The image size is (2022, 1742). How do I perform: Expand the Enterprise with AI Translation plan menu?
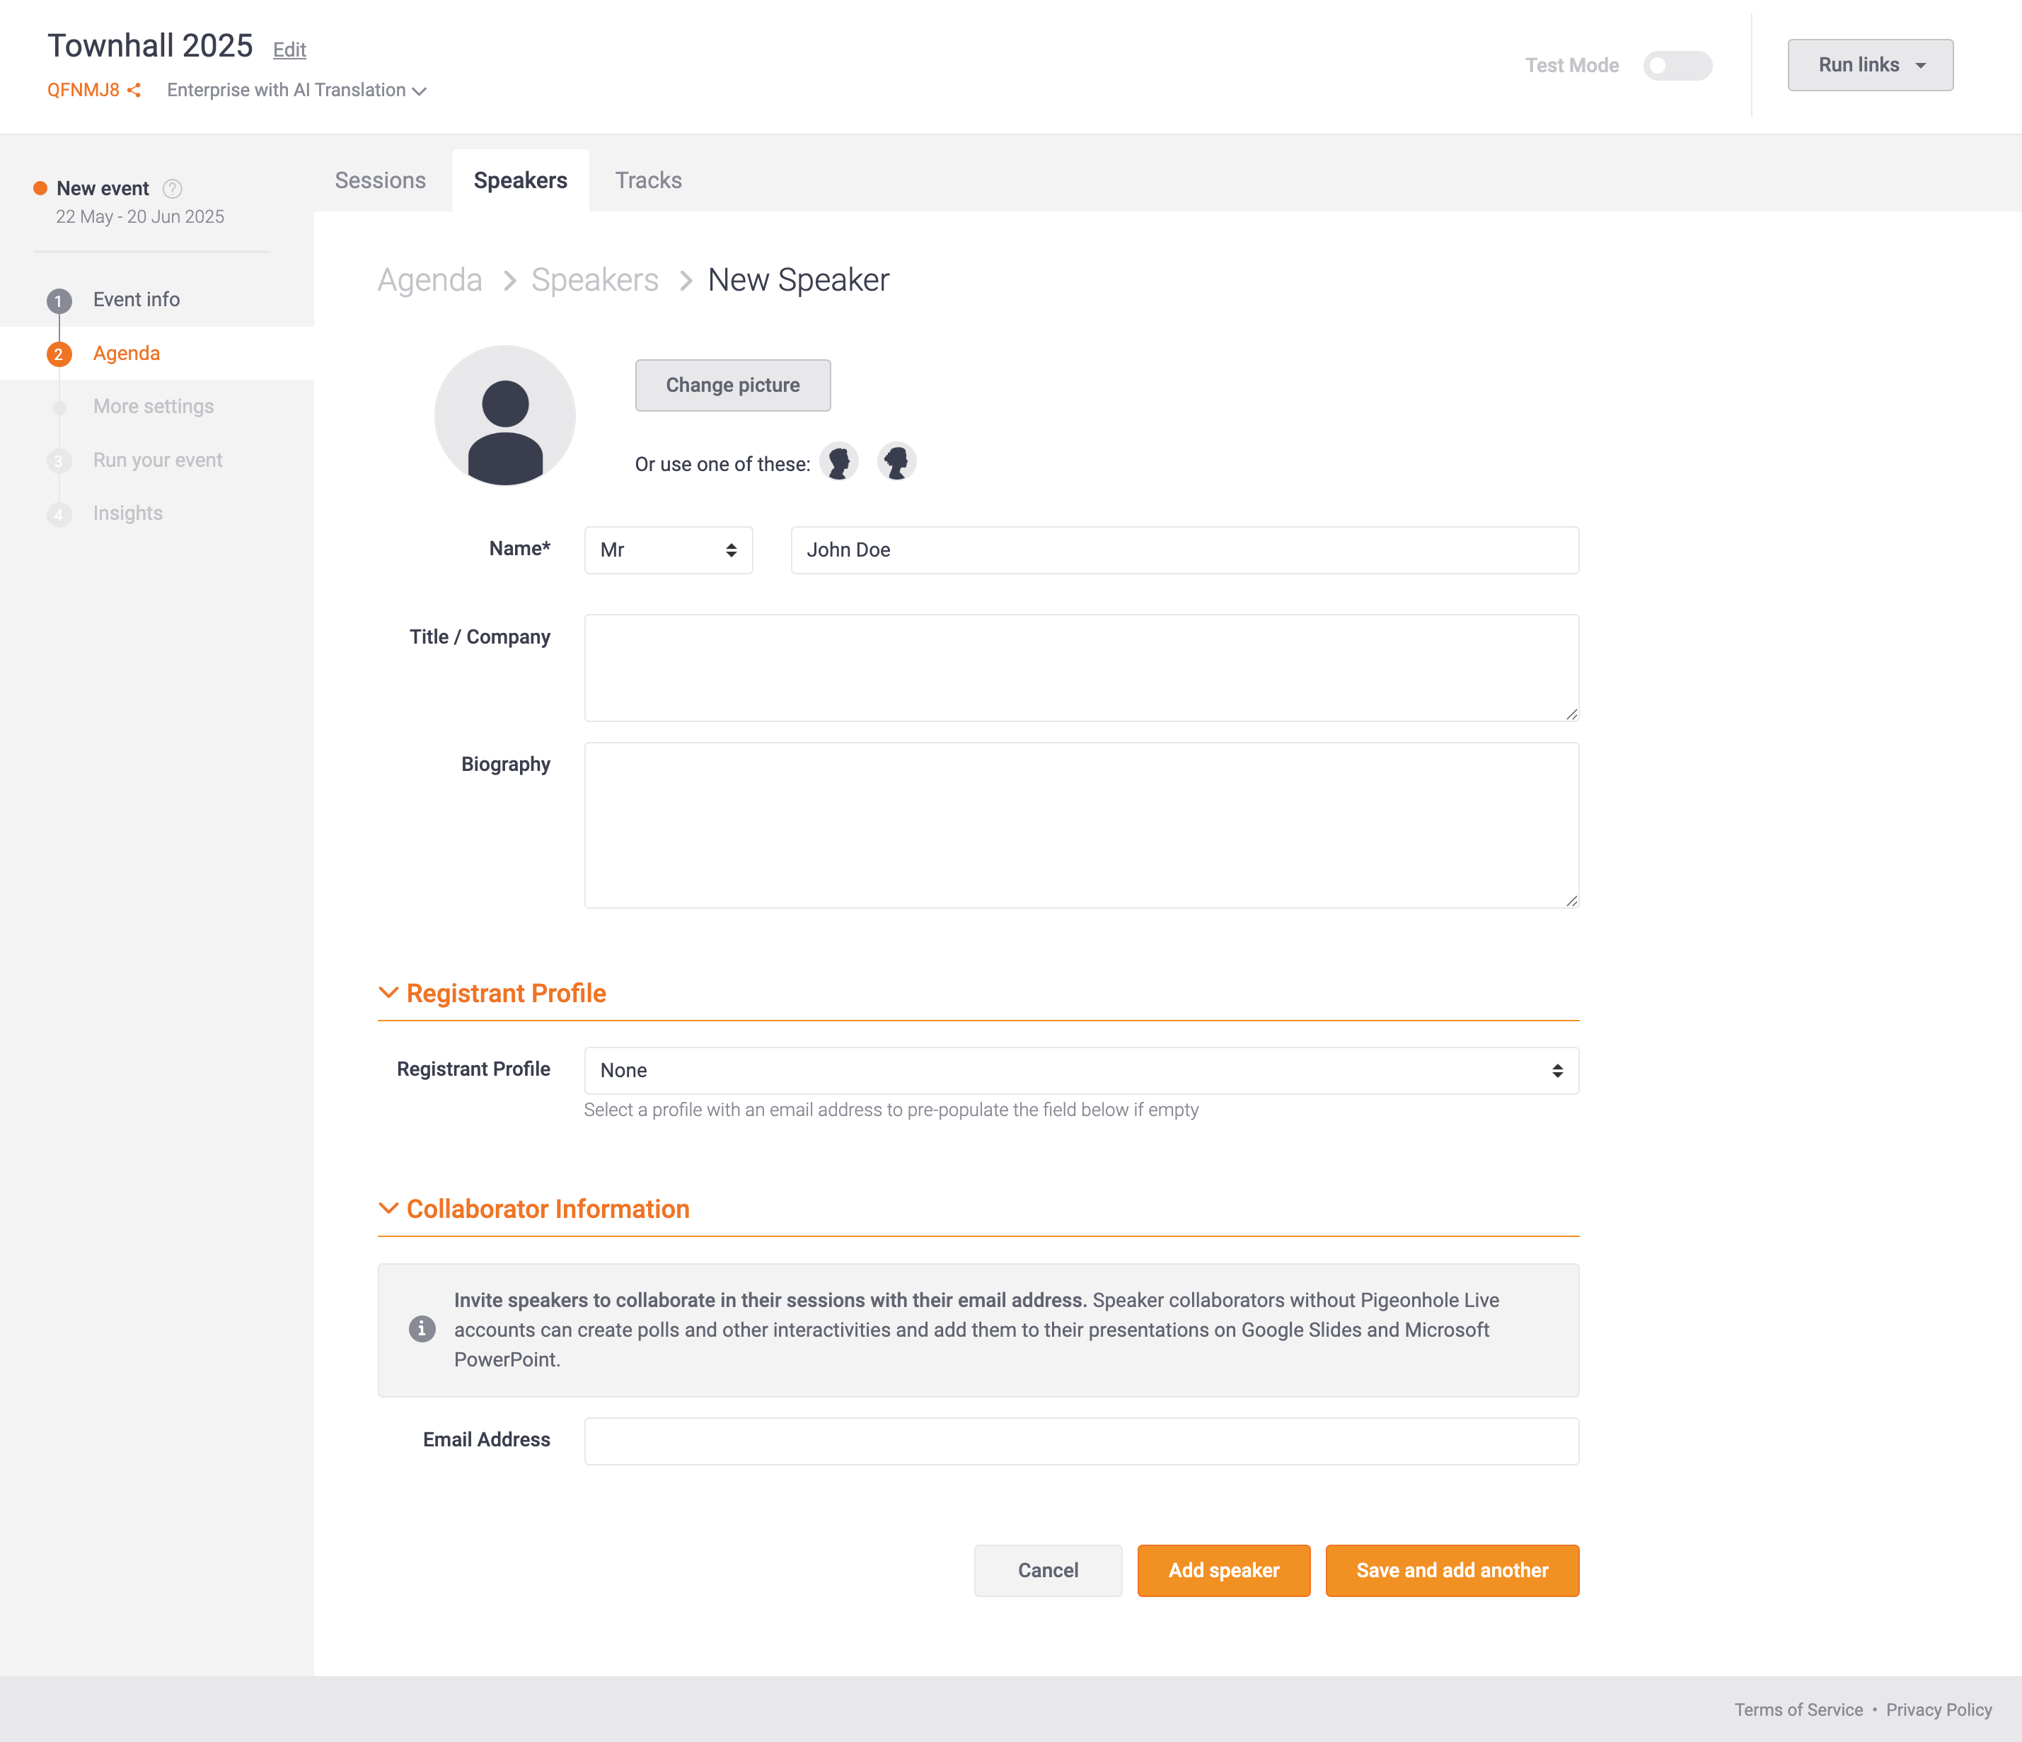click(x=296, y=90)
